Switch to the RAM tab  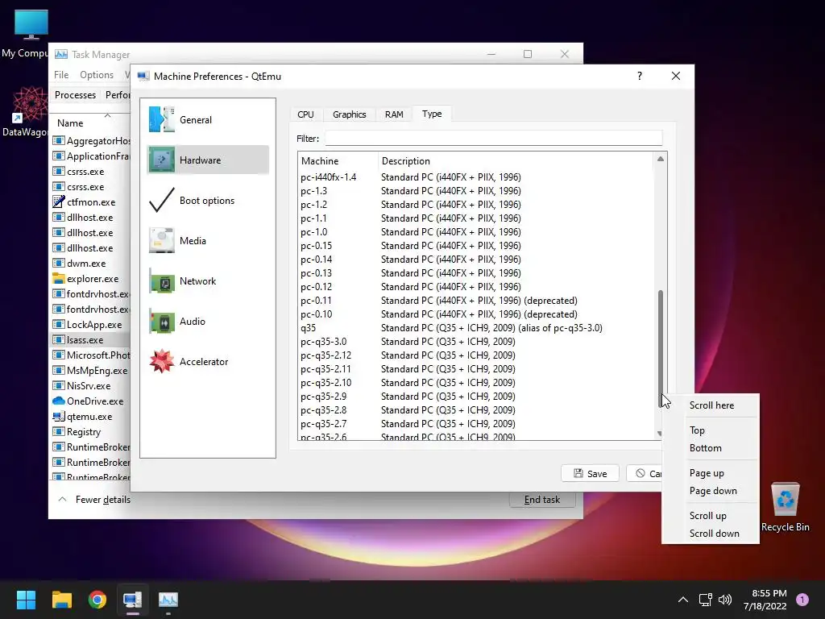coord(394,114)
